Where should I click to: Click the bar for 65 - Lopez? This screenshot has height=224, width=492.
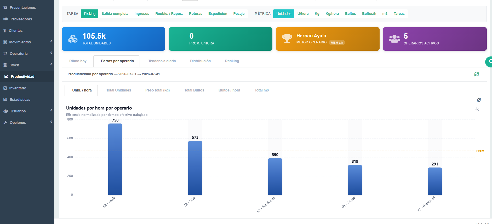(x=355, y=180)
